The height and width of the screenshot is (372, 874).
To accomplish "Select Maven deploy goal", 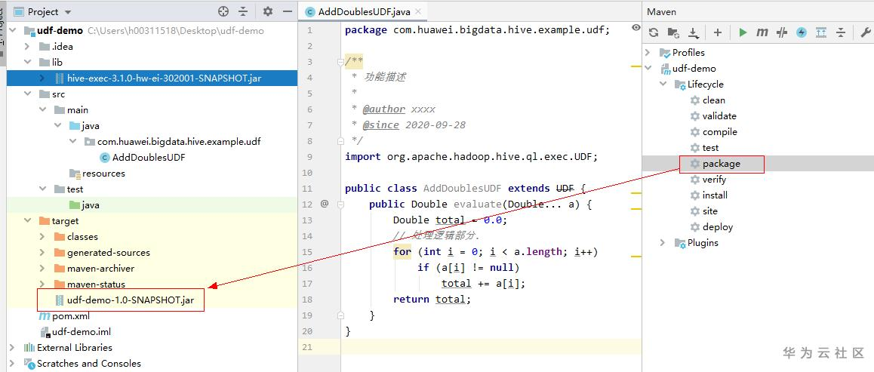I will [x=712, y=227].
